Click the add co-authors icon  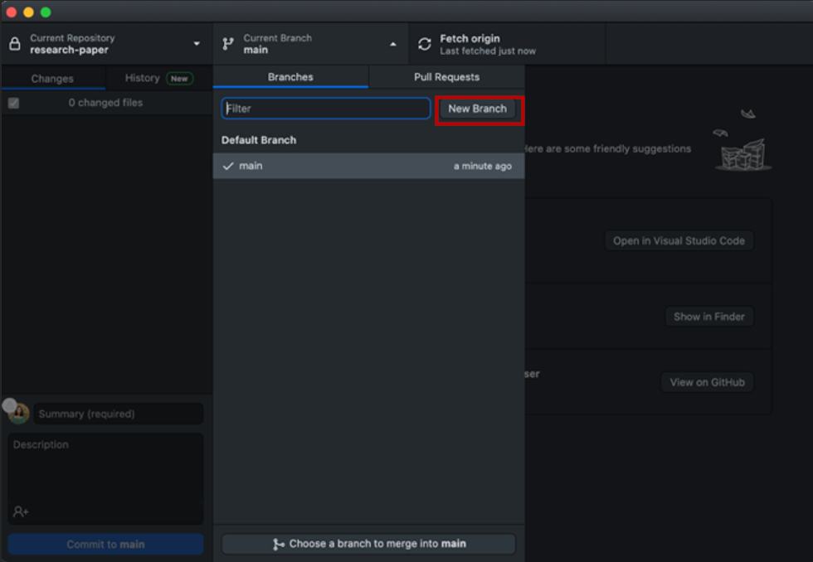[x=21, y=511]
